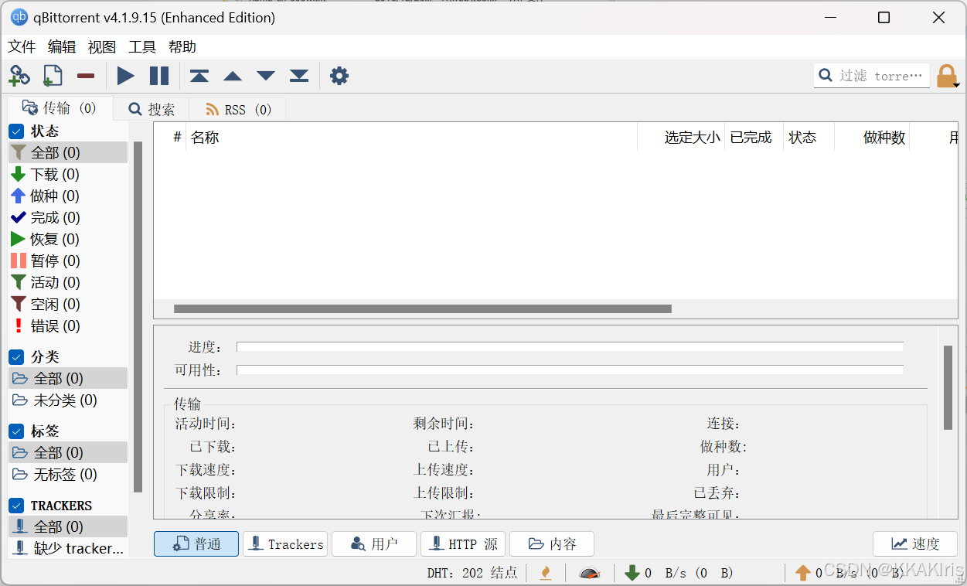Click the HTTP 源 button
967x586 pixels.
point(463,544)
